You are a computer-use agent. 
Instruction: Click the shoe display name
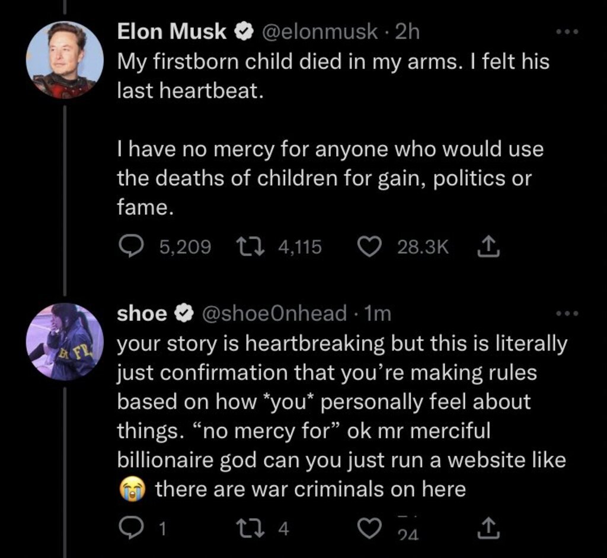[142, 314]
